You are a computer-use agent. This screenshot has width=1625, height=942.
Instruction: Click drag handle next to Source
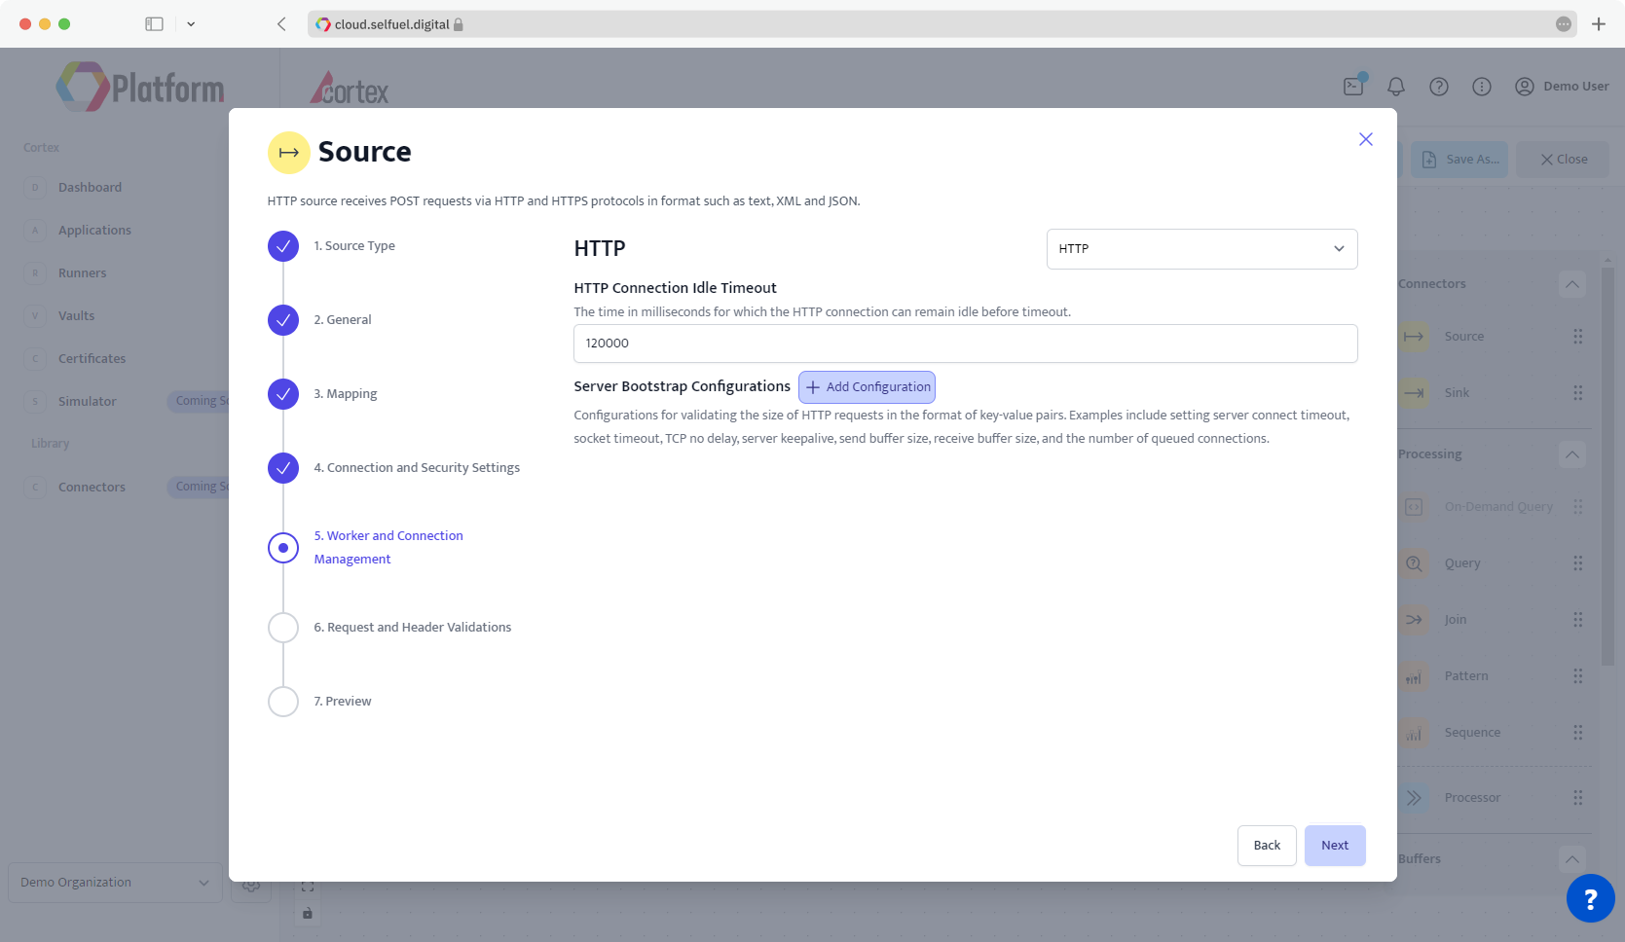[x=1577, y=337]
